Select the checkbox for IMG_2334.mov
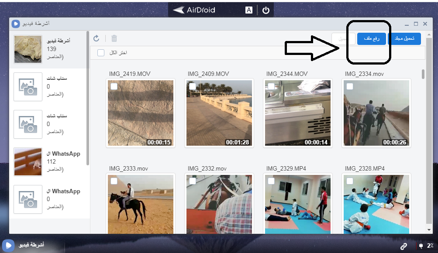This screenshot has width=438, height=253. tap(350, 86)
